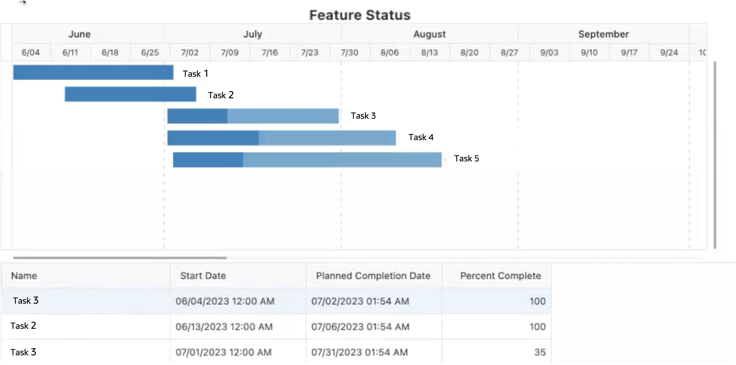Click the 8/27 week column header
736x365 pixels.
click(509, 53)
